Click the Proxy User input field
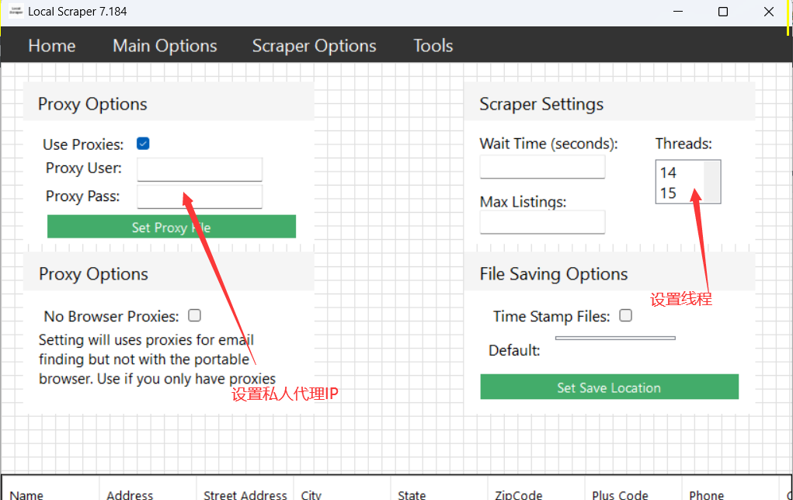The height and width of the screenshot is (500, 793). pos(200,169)
